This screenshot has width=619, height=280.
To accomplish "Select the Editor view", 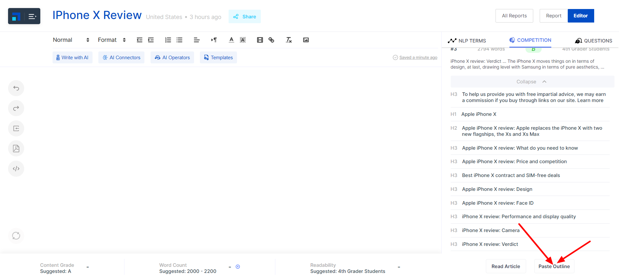I will pos(581,16).
